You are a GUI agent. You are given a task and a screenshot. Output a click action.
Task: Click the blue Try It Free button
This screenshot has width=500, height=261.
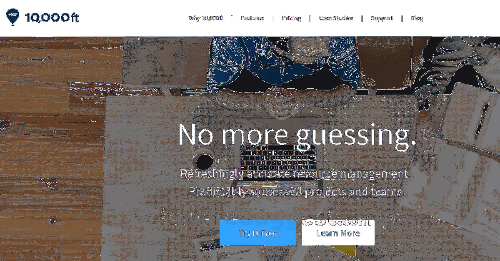point(258,233)
